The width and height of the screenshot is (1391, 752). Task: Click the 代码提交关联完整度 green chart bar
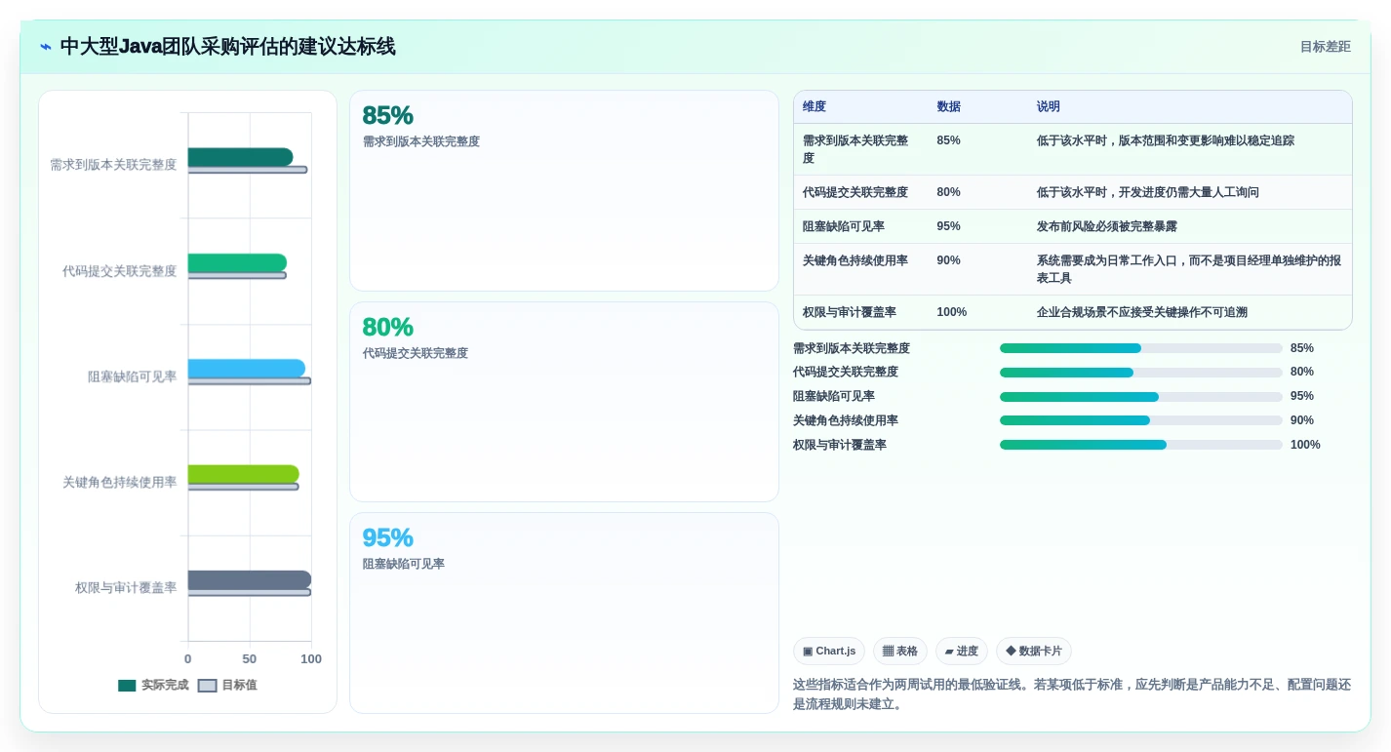pyautogui.click(x=237, y=263)
